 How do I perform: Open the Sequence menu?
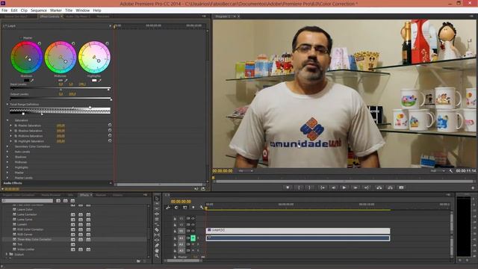click(39, 10)
